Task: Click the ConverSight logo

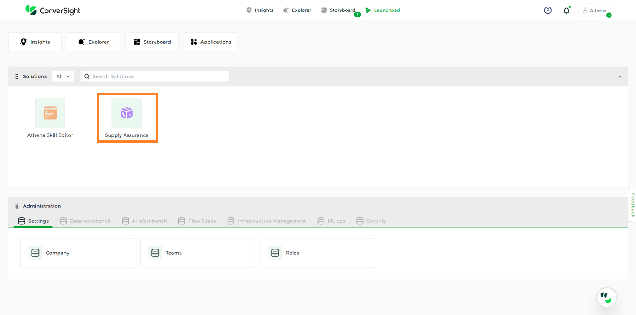Action: coord(53,10)
